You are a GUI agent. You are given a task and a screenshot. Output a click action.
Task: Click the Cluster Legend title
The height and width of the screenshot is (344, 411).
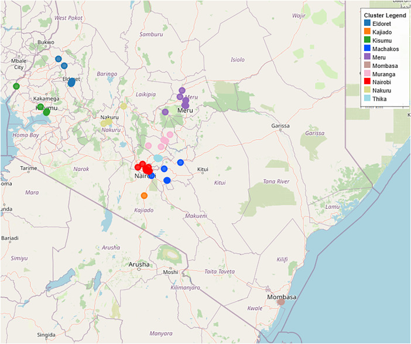pyautogui.click(x=385, y=15)
